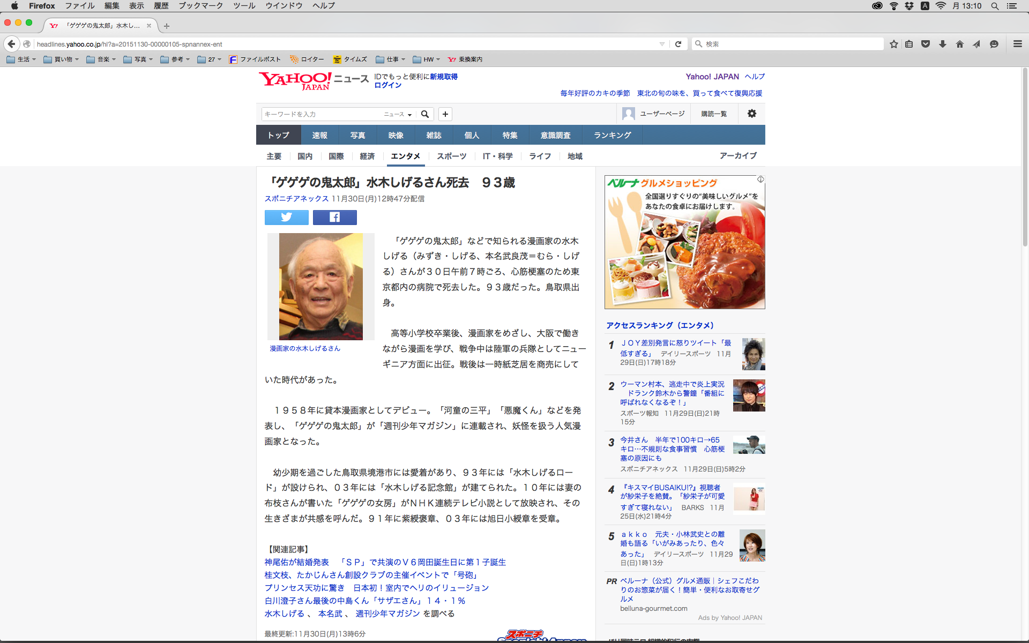Viewport: 1029px width, 643px height.
Task: Go to the Firefox home page icon
Action: (x=959, y=44)
